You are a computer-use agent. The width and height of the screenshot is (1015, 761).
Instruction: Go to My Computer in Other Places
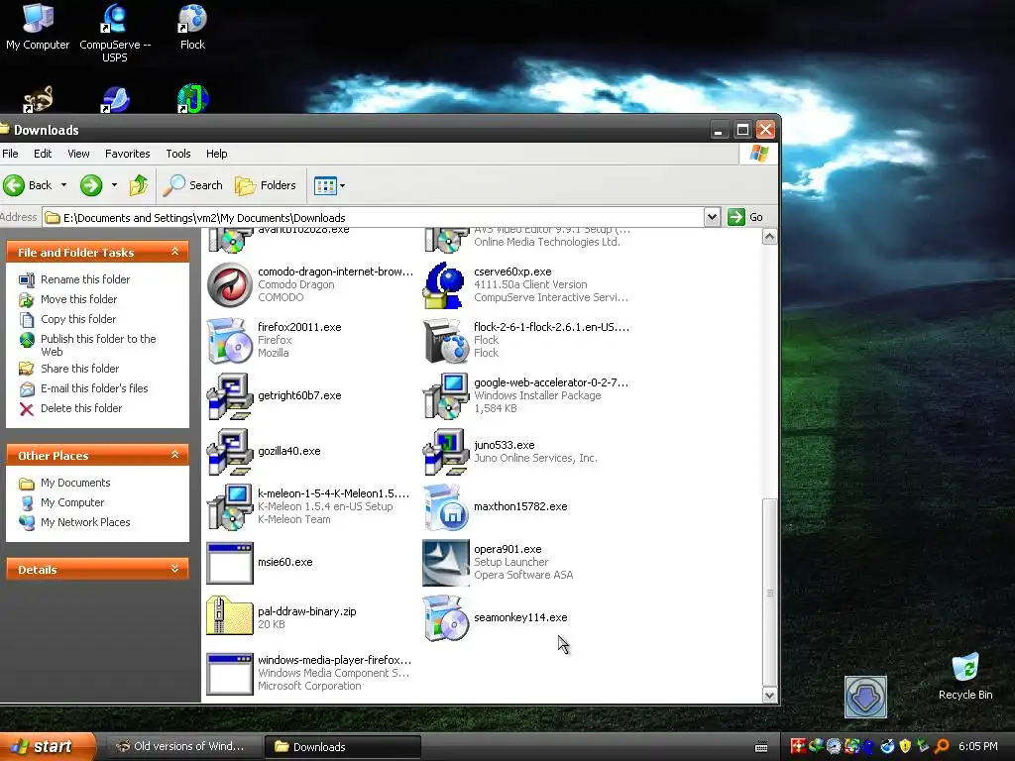(71, 502)
